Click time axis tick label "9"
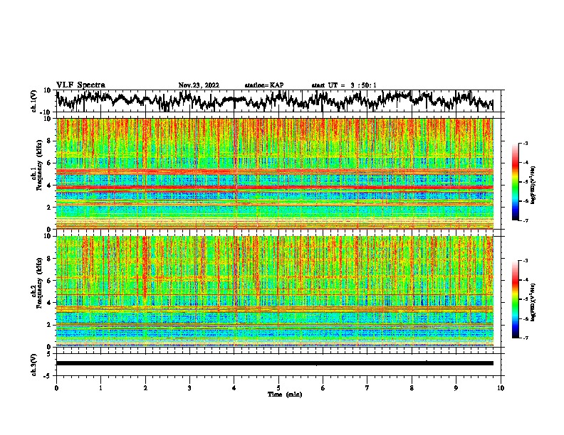This screenshot has width=564, height=435. coord(456,387)
